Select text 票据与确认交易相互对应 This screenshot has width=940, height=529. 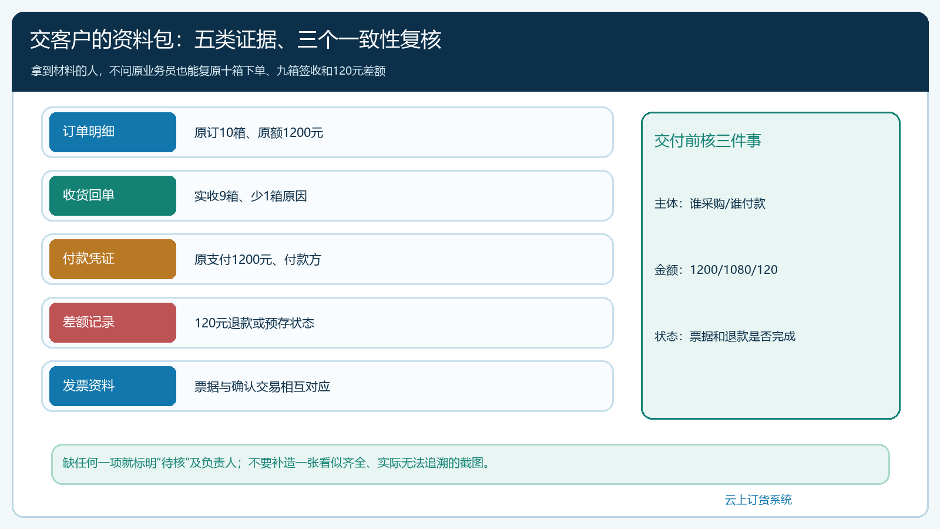pyautogui.click(x=262, y=387)
